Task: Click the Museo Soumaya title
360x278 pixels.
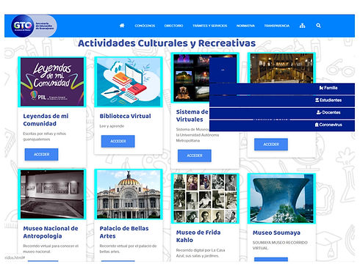Action: tap(276, 233)
